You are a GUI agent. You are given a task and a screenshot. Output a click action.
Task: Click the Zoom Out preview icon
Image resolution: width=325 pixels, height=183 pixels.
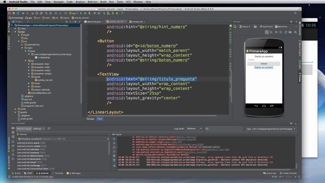coord(280,32)
